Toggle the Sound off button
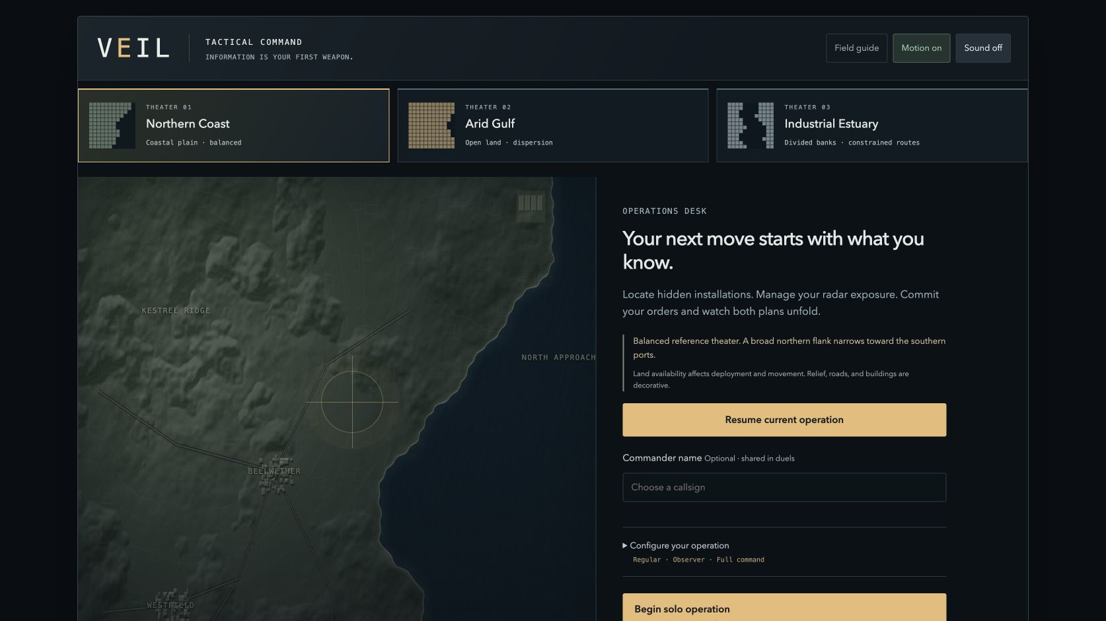Screen dimensions: 1106x621 (x=982, y=48)
